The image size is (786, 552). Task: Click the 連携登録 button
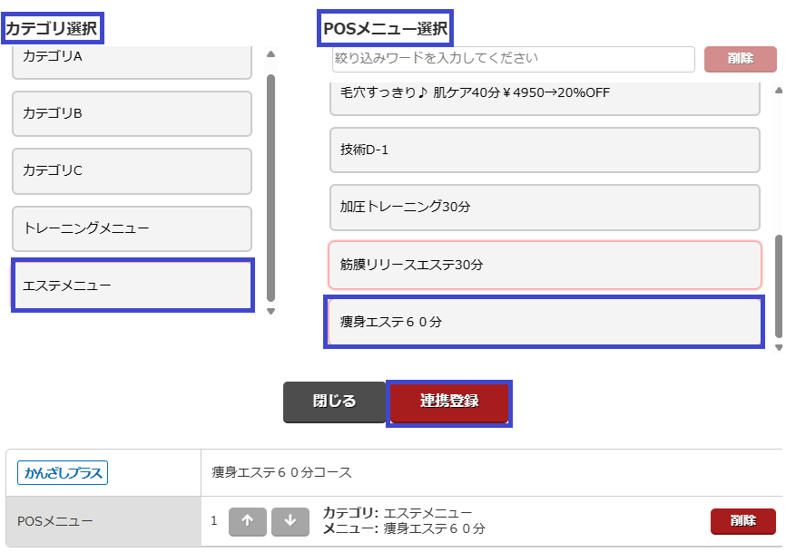point(449,402)
